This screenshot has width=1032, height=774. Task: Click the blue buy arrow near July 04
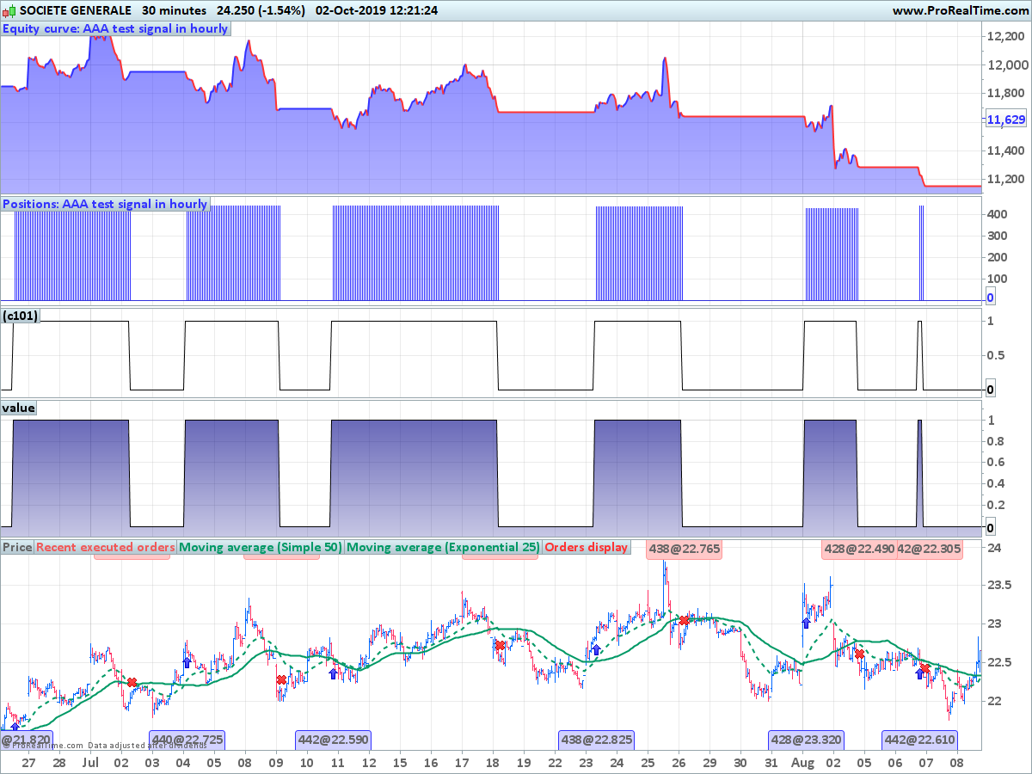[187, 662]
